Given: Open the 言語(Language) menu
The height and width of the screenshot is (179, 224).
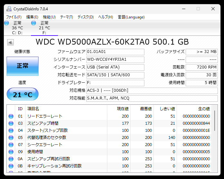Looking at the screenshot, I should pyautogui.click(x=131, y=17).
